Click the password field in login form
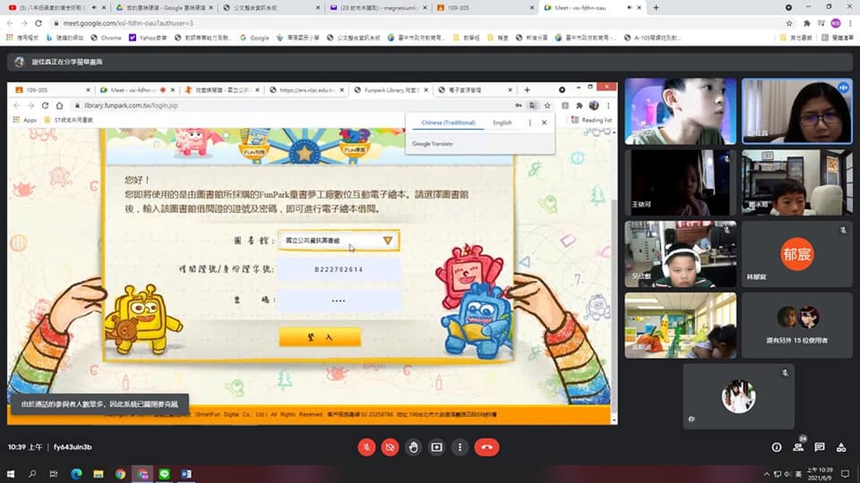 click(338, 300)
